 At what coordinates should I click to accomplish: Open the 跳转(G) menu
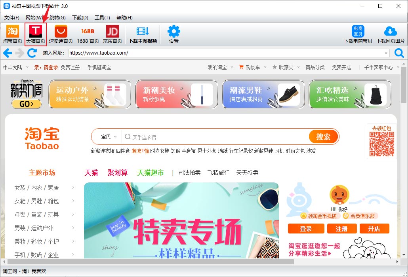click(x=57, y=18)
